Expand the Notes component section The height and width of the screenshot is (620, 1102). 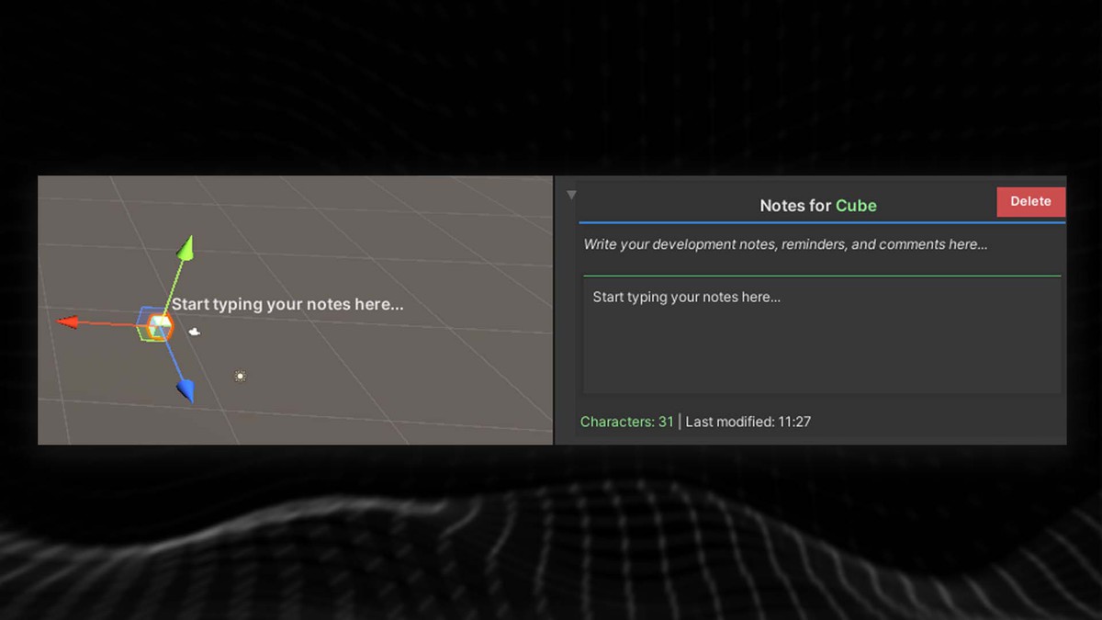tap(571, 194)
